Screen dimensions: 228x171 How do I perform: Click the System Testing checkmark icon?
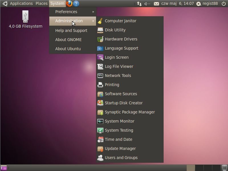tap(100, 131)
